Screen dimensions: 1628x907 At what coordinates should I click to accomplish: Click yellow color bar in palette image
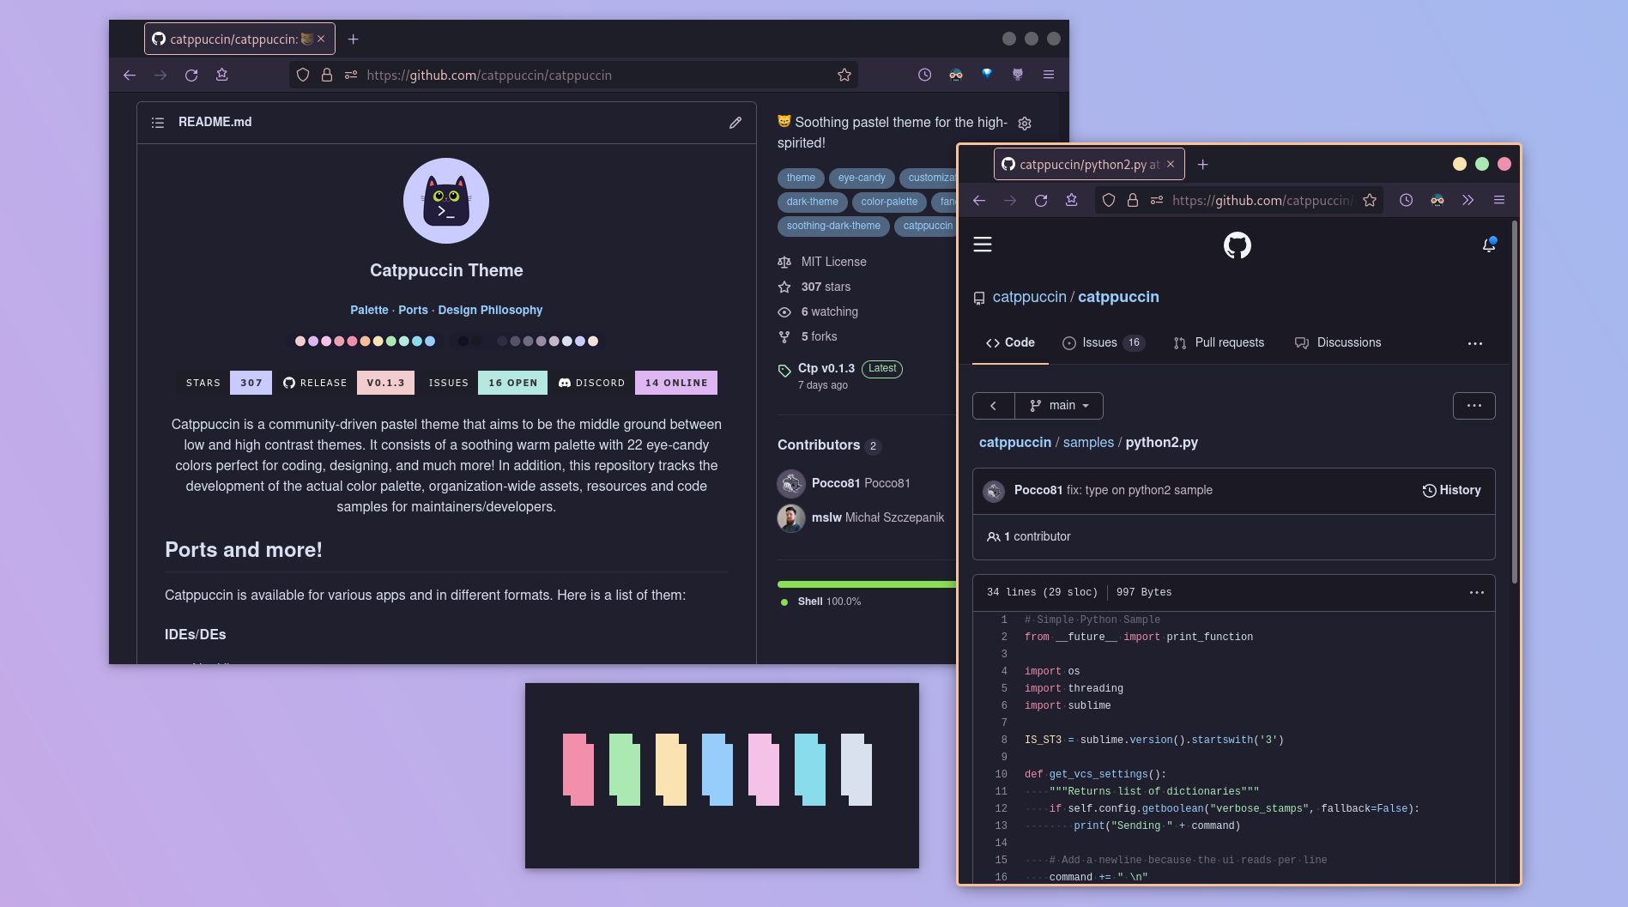click(x=671, y=770)
